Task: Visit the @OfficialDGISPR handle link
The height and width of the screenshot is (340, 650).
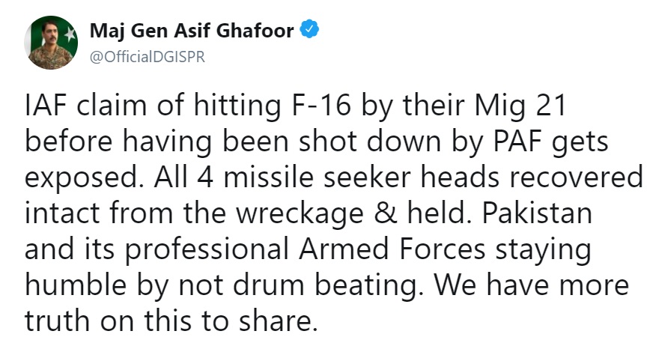Action: [148, 56]
